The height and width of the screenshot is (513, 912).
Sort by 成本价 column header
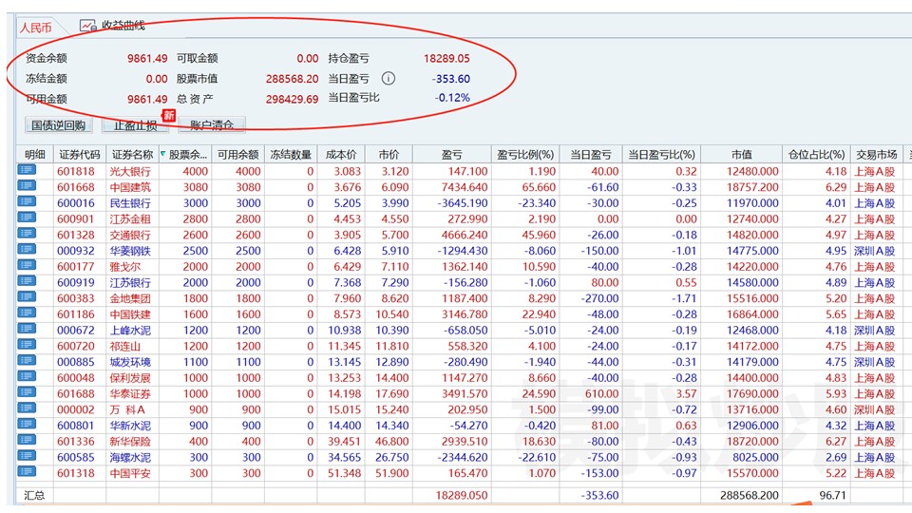point(341,155)
